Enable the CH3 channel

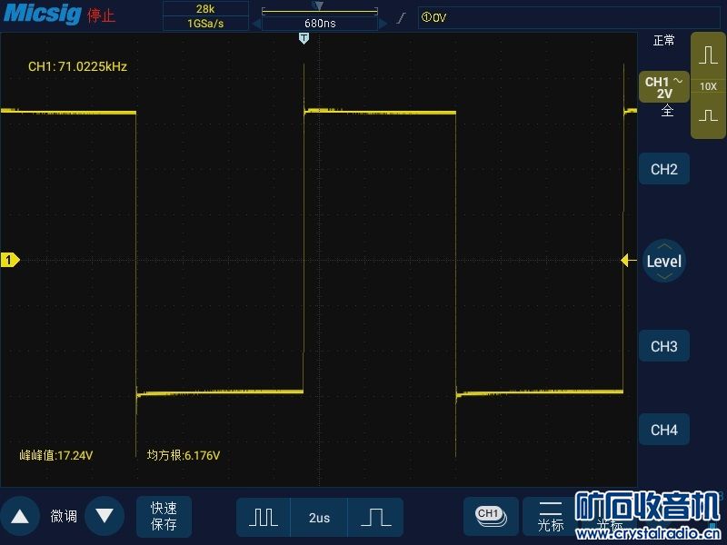pos(664,346)
